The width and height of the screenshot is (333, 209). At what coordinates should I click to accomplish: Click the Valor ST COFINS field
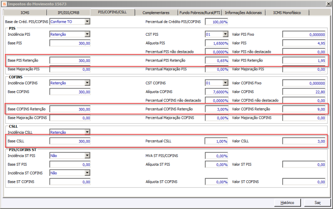click(304, 182)
